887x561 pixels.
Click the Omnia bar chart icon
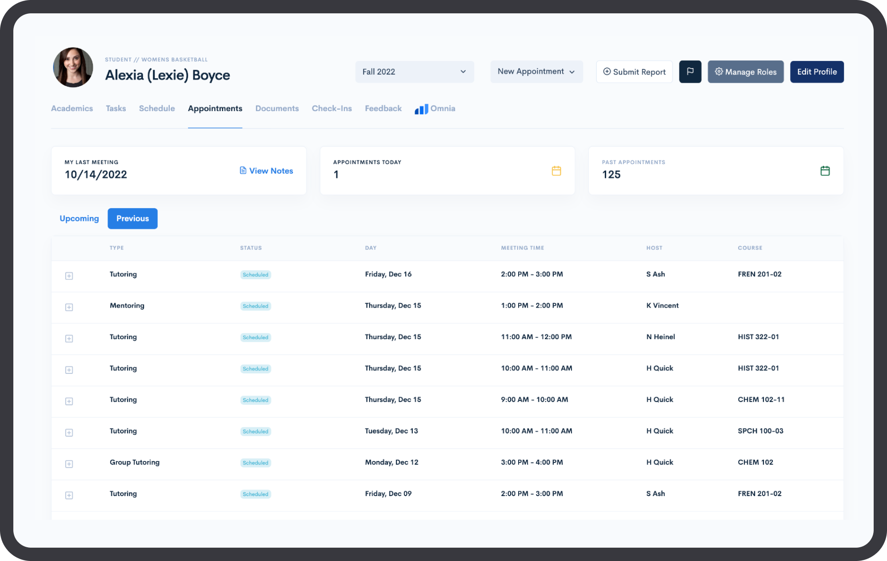[421, 109]
